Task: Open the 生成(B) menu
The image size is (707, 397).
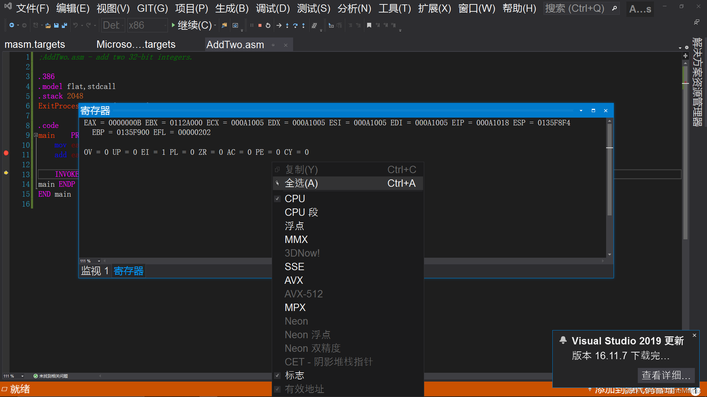Action: pyautogui.click(x=232, y=8)
